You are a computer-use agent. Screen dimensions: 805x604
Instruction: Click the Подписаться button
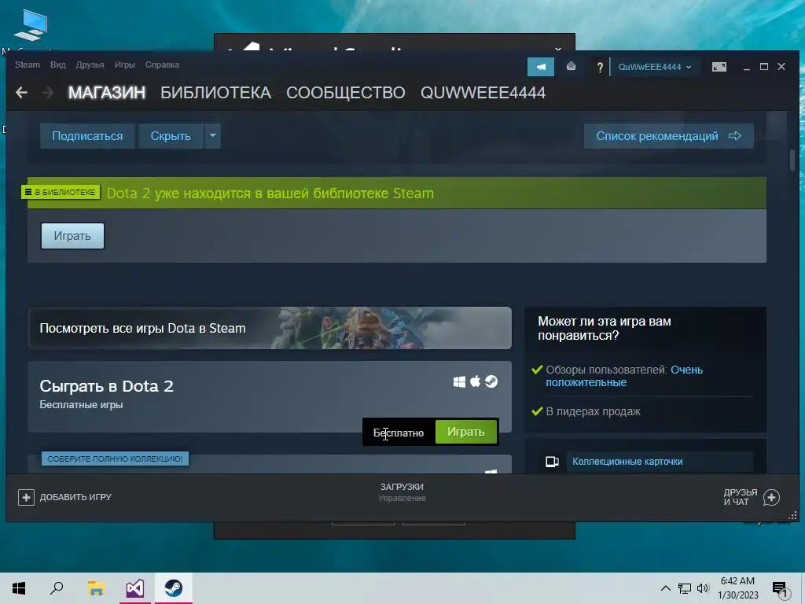(87, 135)
